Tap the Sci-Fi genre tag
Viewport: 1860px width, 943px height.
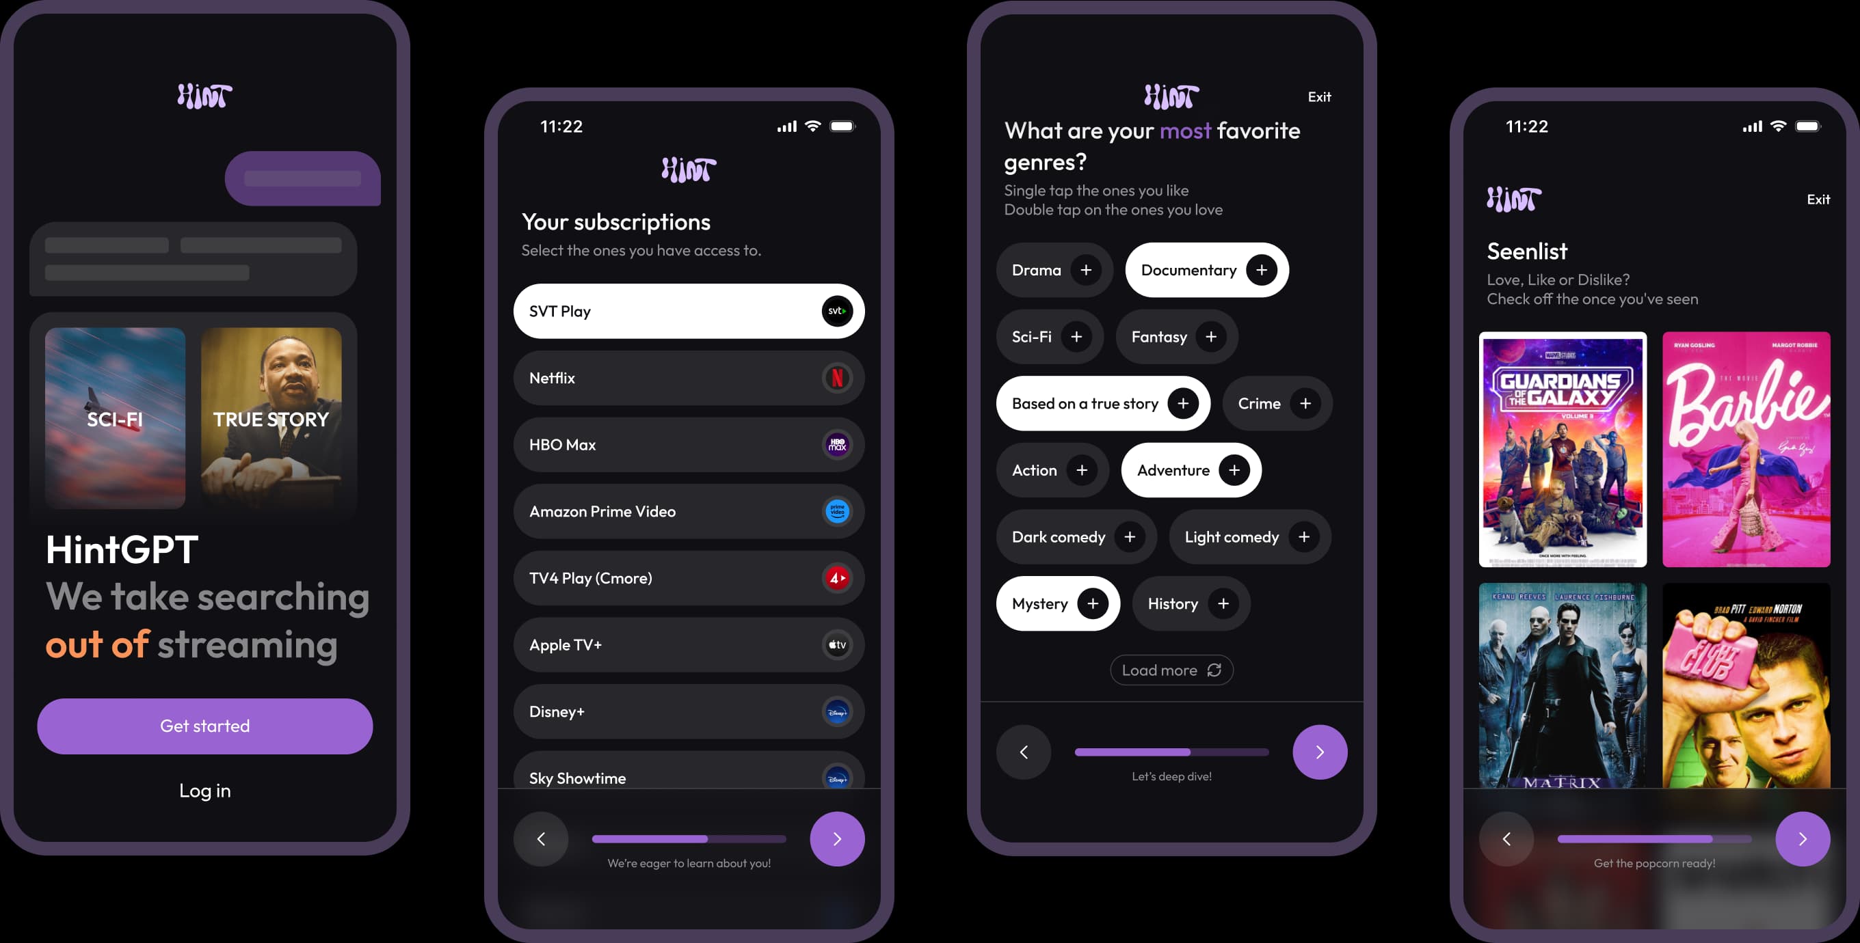[x=1050, y=336]
